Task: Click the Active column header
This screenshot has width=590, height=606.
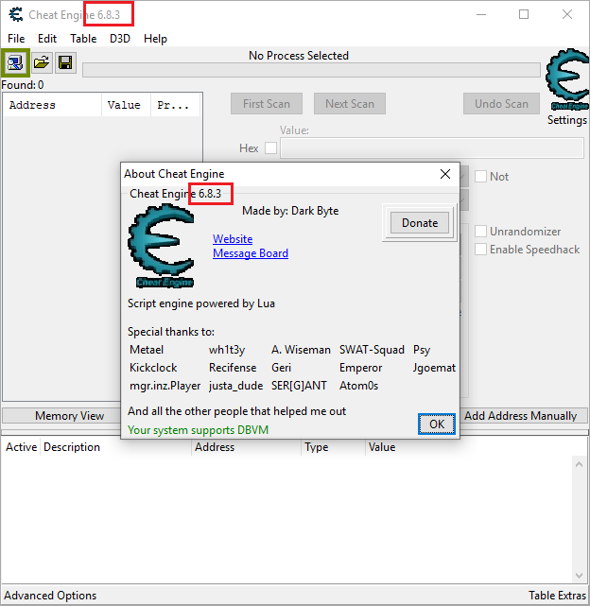Action: click(x=21, y=447)
